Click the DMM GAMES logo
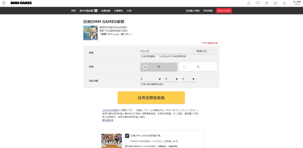The height and width of the screenshot is (148, 303). pyautogui.click(x=21, y=3)
